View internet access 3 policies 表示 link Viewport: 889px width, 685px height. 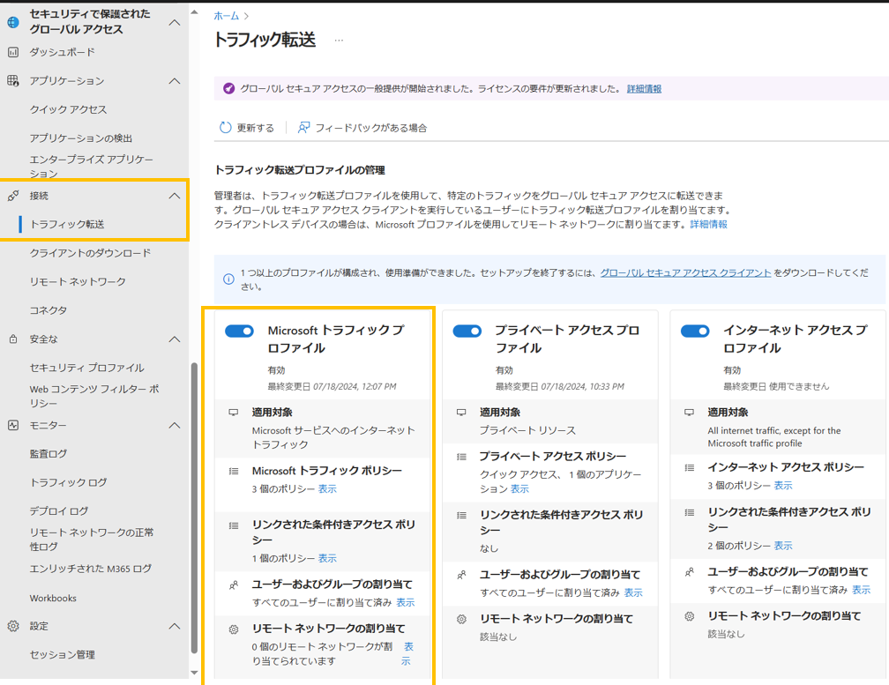point(783,486)
